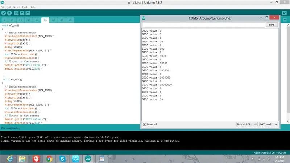
Task: Switch to the q1 tab
Action: pos(12,20)
